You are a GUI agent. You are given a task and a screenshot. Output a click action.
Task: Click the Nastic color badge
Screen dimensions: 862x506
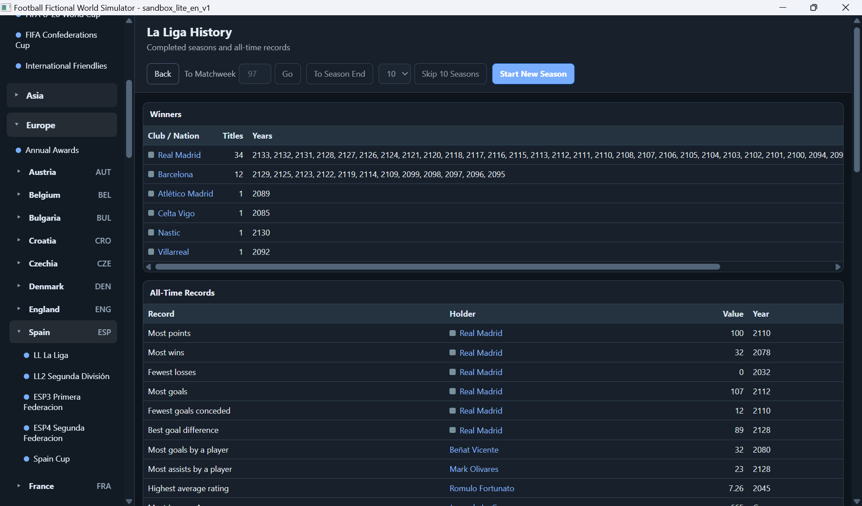151,232
